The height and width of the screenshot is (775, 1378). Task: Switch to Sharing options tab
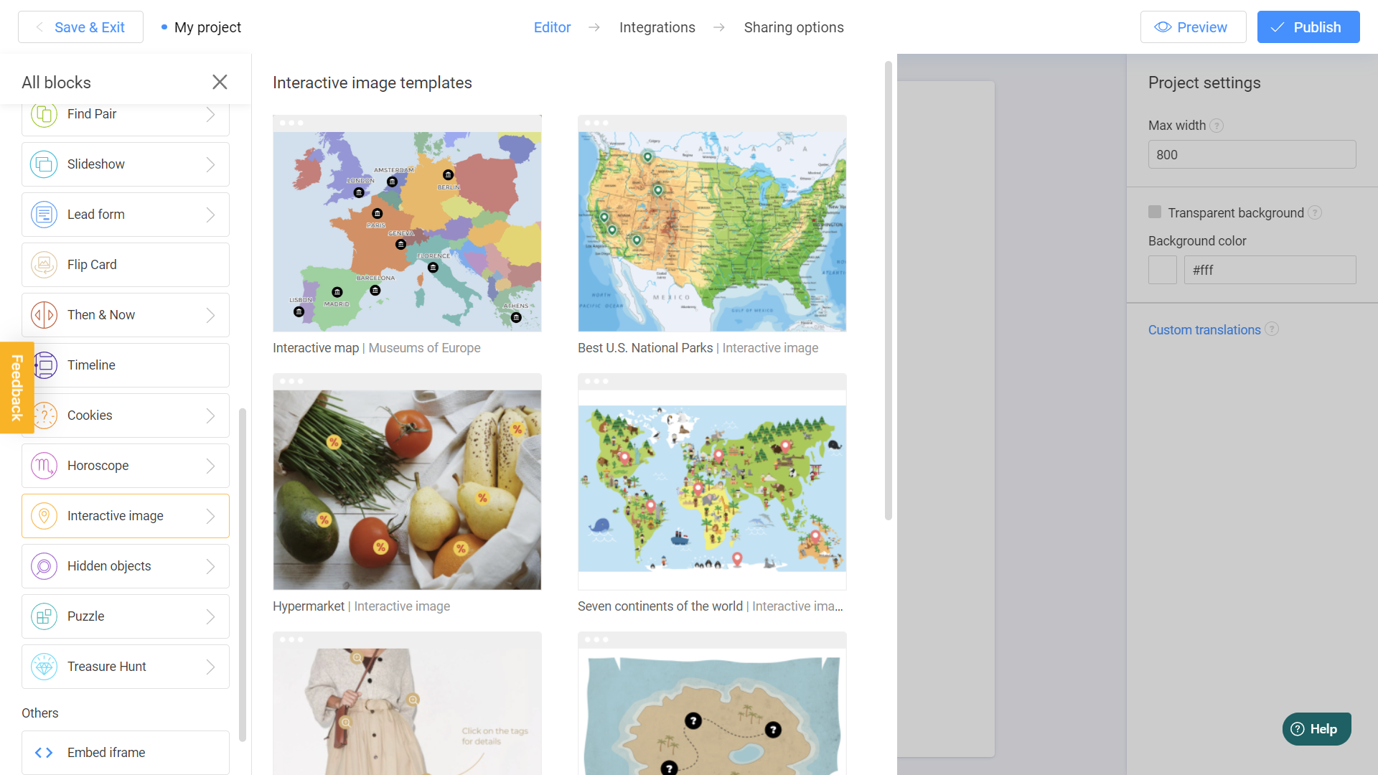pyautogui.click(x=794, y=27)
